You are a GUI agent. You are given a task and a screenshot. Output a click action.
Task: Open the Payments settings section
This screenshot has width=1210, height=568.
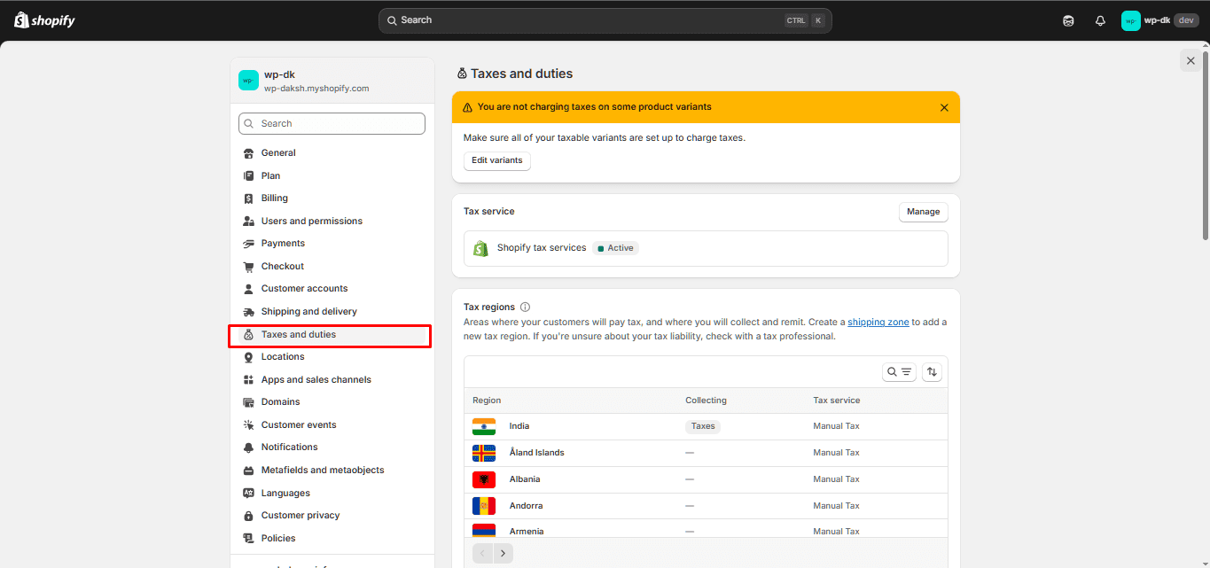[283, 244]
